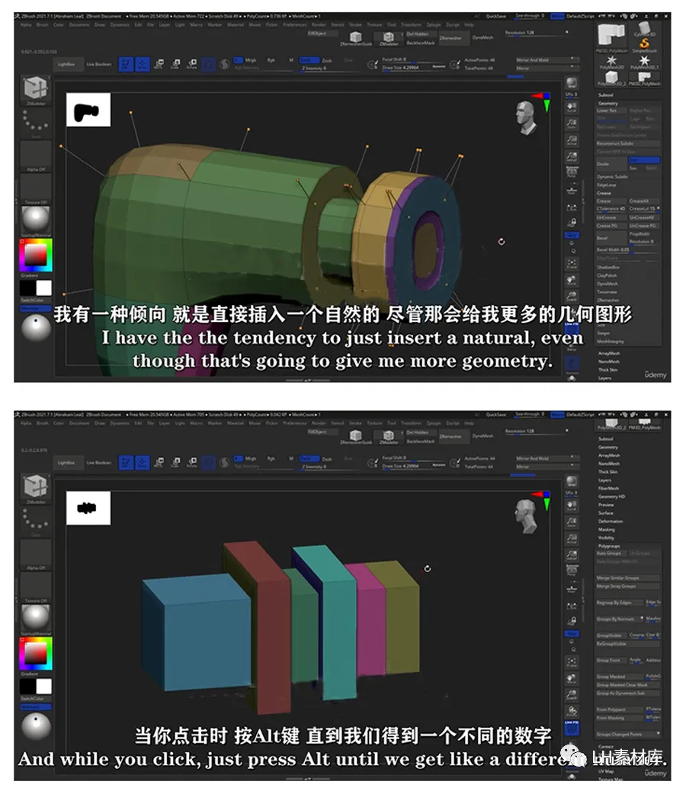This screenshot has height=788, width=686.
Task: Click BPR render sphere icon near pipe model
Action: pyautogui.click(x=572, y=83)
